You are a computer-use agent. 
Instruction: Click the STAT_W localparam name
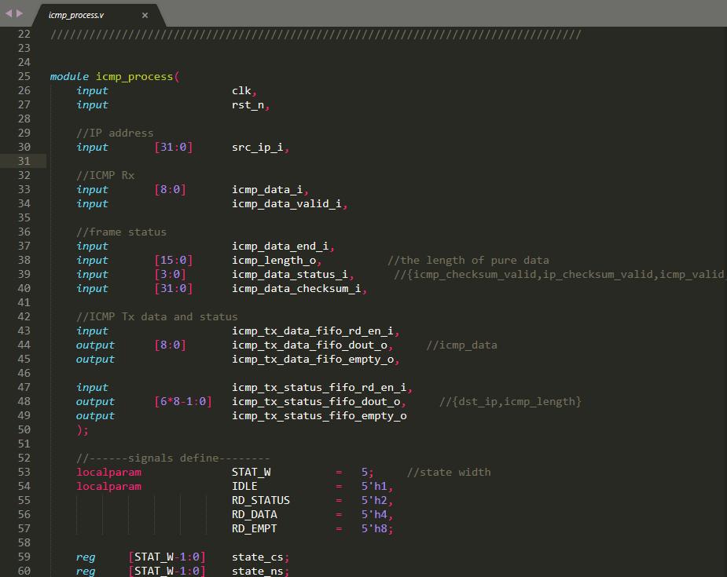click(251, 472)
